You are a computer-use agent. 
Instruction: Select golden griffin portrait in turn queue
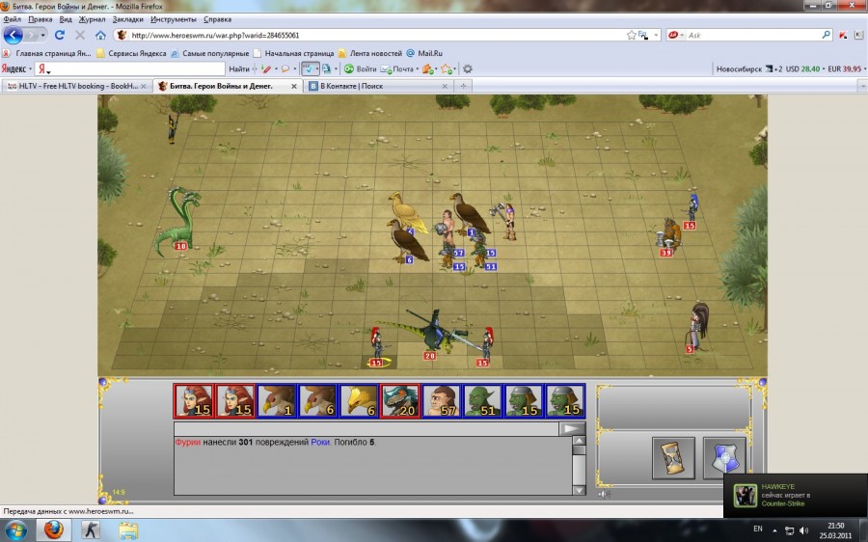point(360,400)
